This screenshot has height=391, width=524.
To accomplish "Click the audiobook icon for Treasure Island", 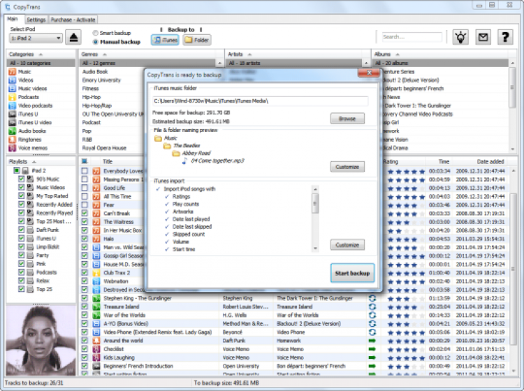I will click(96, 307).
